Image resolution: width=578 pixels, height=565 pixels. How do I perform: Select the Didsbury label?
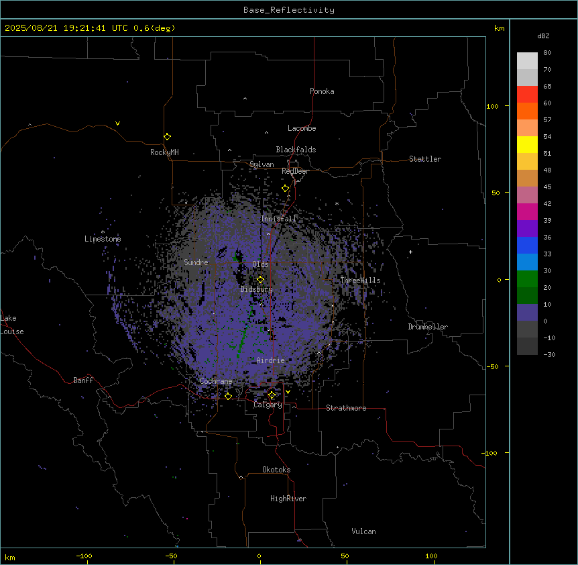point(257,289)
